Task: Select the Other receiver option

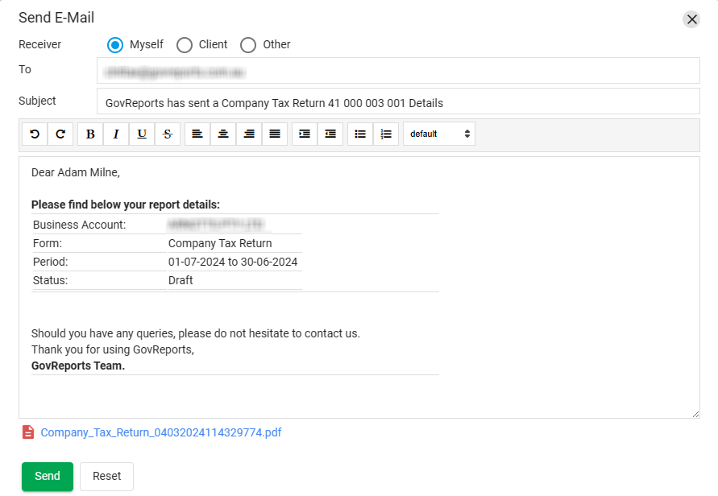Action: [248, 45]
